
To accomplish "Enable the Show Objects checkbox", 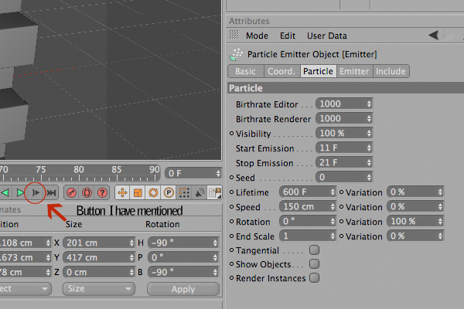I will pos(314,263).
